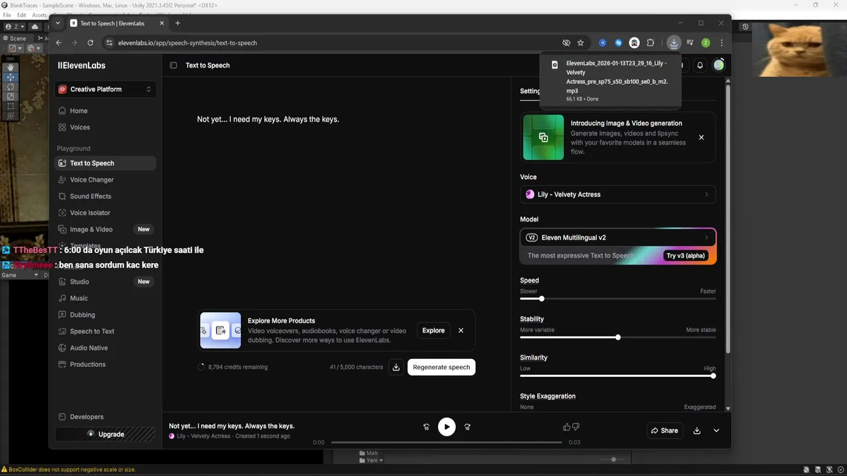The image size is (847, 476).
Task: Click the Upgrade button
Action: click(x=106, y=434)
